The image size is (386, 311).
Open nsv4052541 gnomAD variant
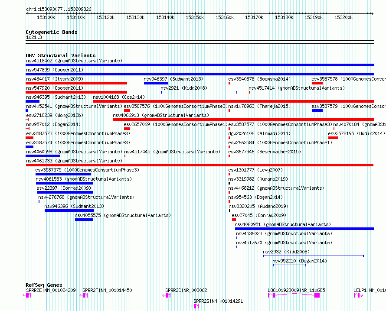(74, 106)
